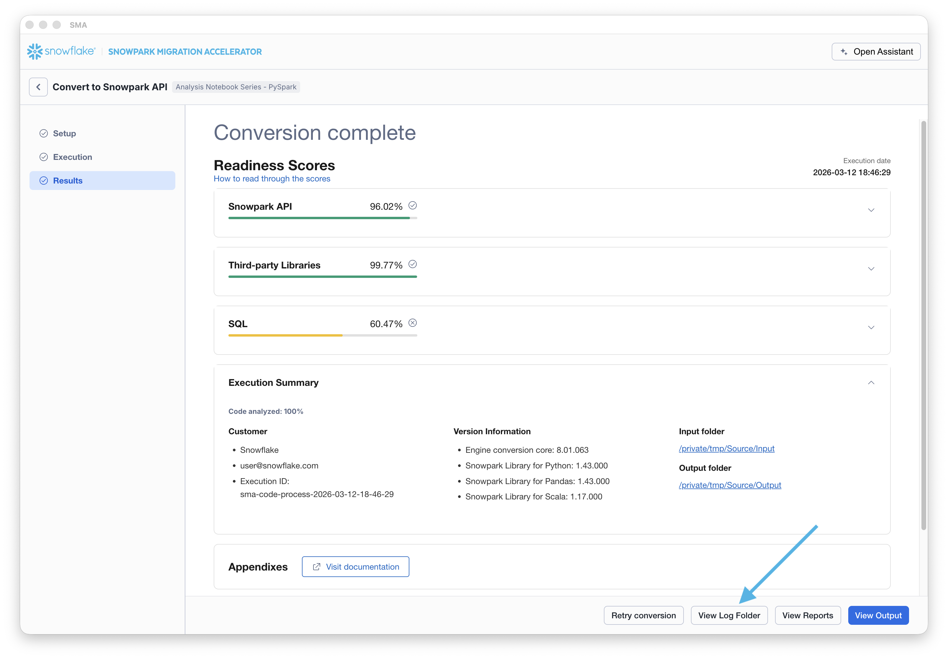The image size is (948, 659).
Task: Click the back arrow button
Action: [38, 87]
